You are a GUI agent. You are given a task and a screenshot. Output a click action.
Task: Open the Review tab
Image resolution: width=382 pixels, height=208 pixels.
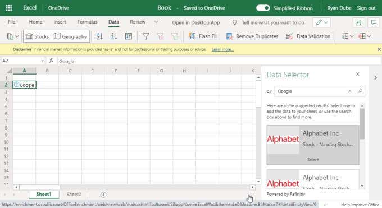pos(138,22)
